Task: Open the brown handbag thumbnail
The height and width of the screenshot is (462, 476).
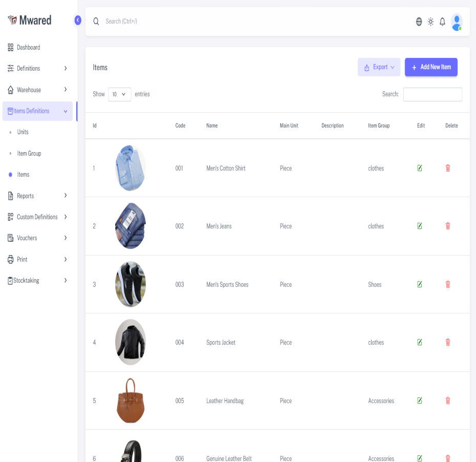Action: (131, 401)
